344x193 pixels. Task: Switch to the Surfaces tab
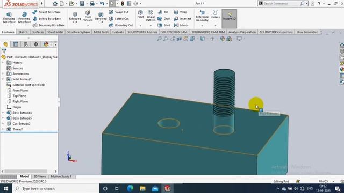(x=38, y=32)
